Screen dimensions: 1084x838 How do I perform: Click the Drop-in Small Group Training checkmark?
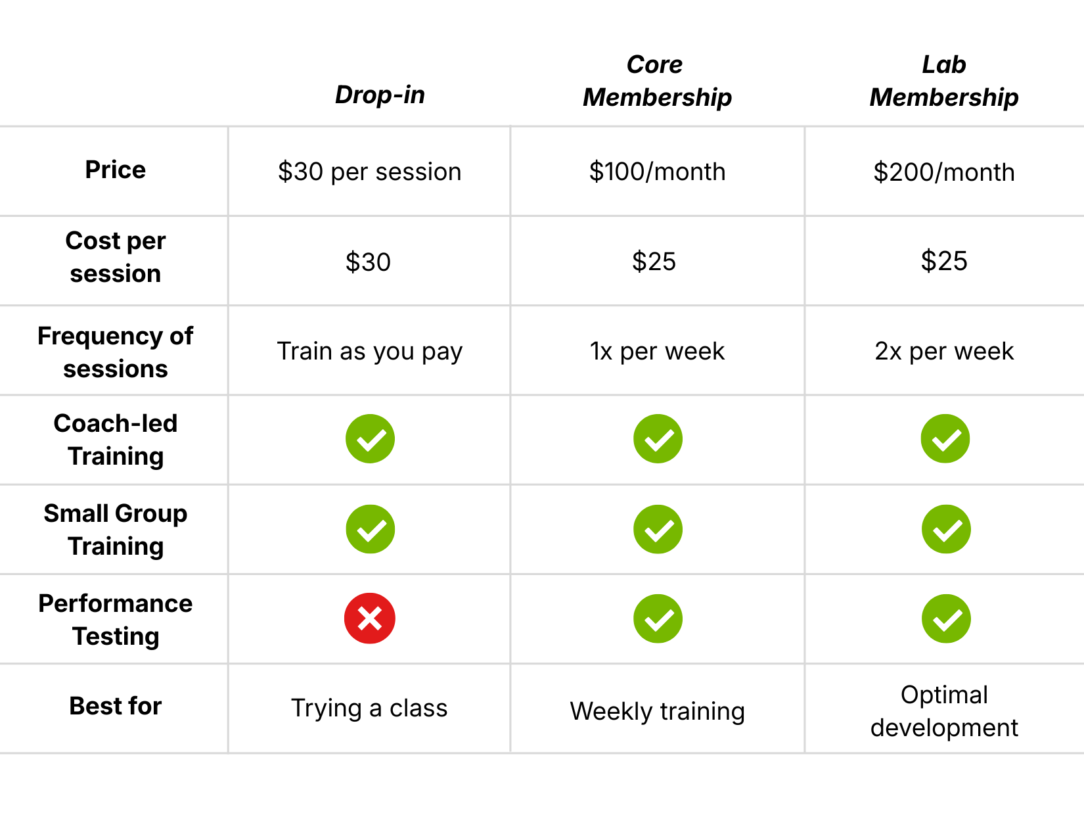point(370,529)
